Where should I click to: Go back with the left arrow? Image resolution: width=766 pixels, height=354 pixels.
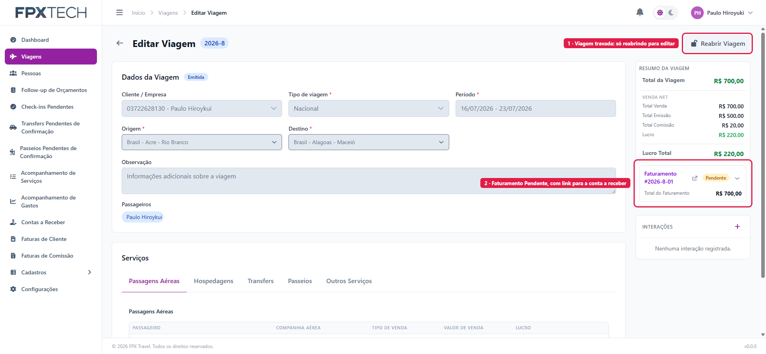[120, 43]
